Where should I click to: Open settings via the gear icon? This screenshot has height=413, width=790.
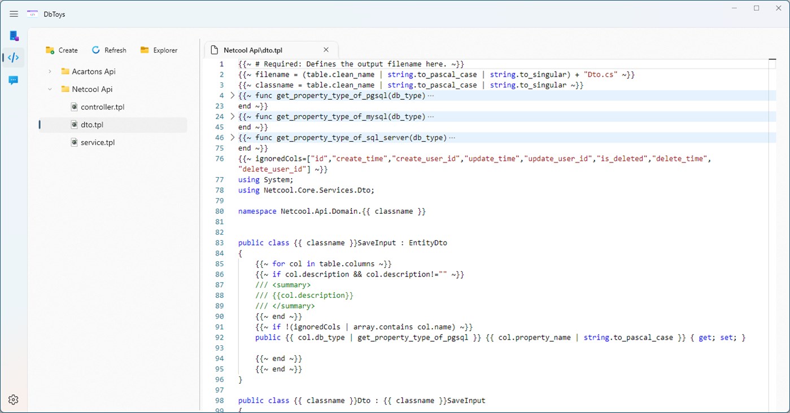(x=14, y=399)
